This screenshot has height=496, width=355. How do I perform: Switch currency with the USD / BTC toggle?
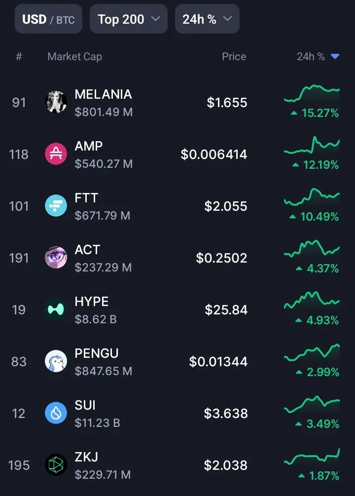49,19
